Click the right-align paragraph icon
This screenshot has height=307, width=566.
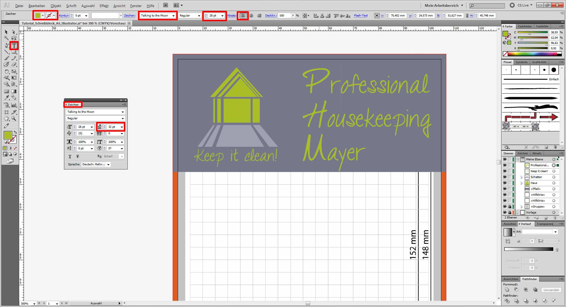click(259, 16)
